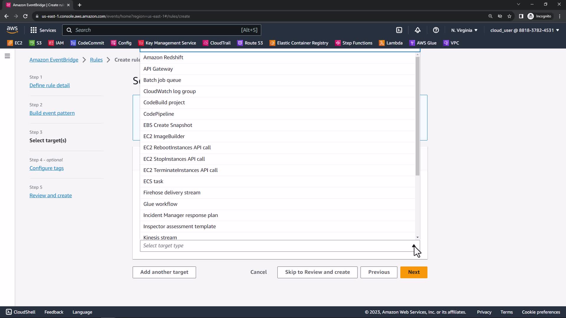Screen dimensions: 566x318
Task: Go to Build event pattern step
Action: tap(52, 113)
